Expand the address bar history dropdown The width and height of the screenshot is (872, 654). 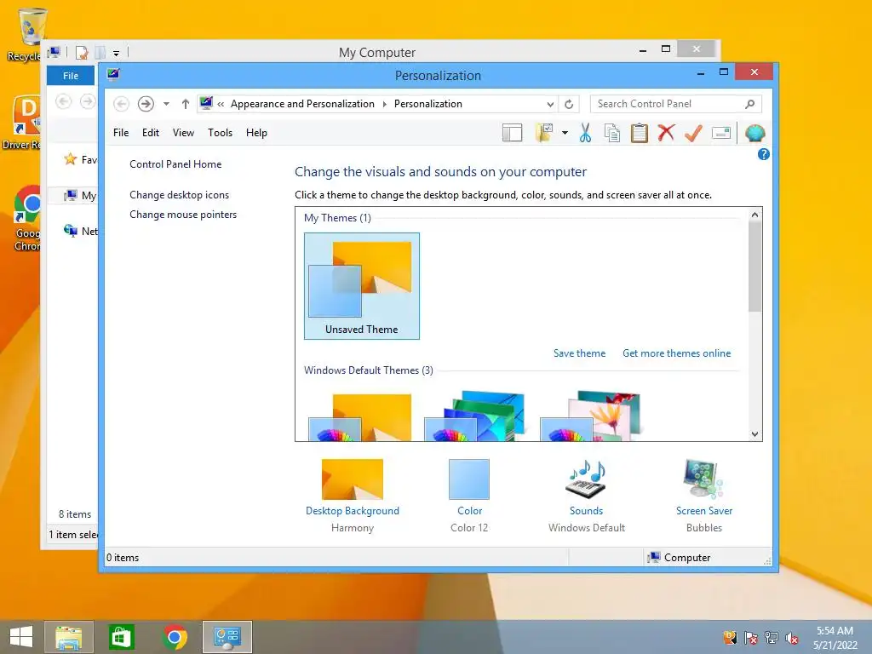point(550,104)
